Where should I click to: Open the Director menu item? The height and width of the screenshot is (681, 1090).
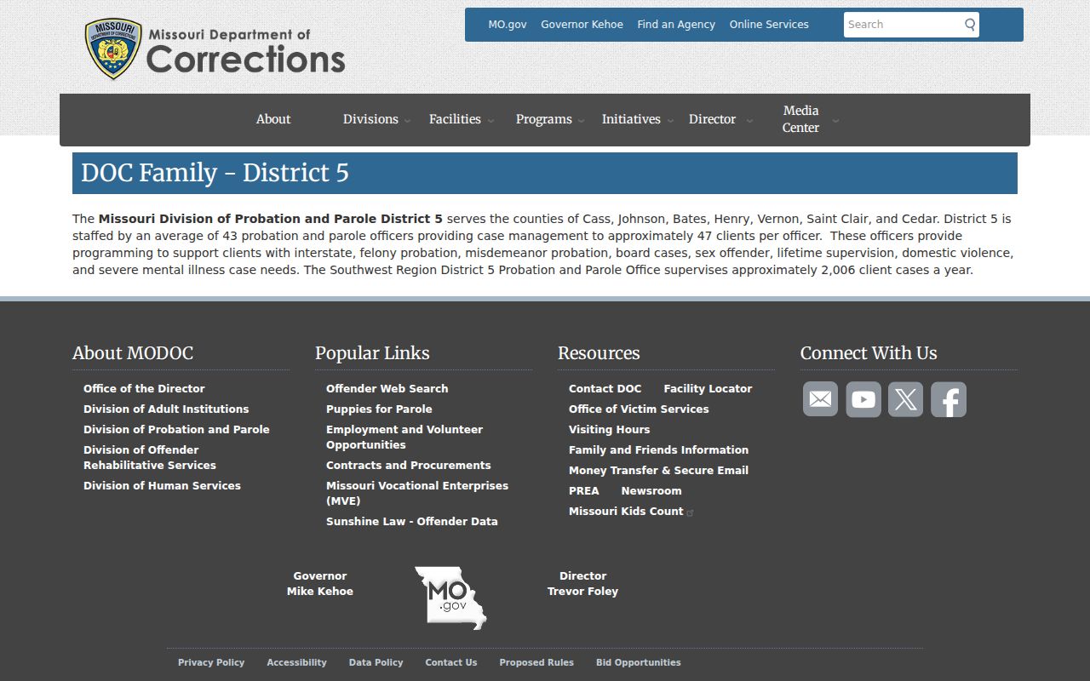[x=712, y=119]
